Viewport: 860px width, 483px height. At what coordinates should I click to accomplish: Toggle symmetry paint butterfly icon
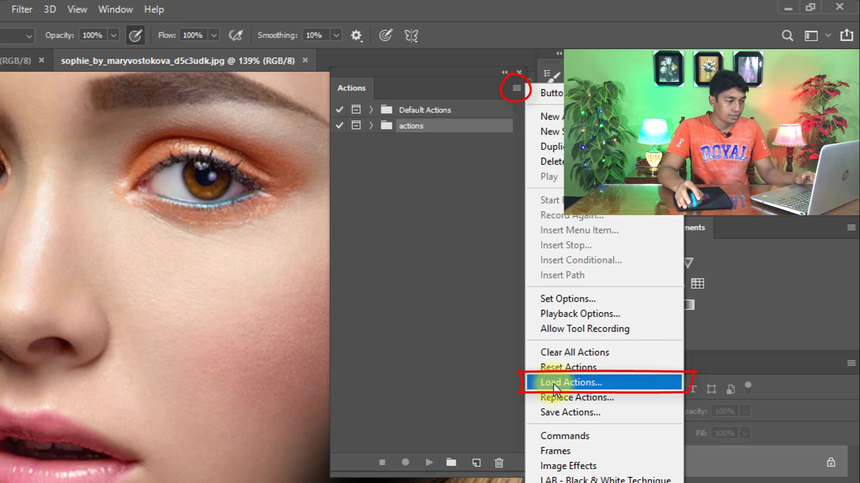pyautogui.click(x=411, y=35)
